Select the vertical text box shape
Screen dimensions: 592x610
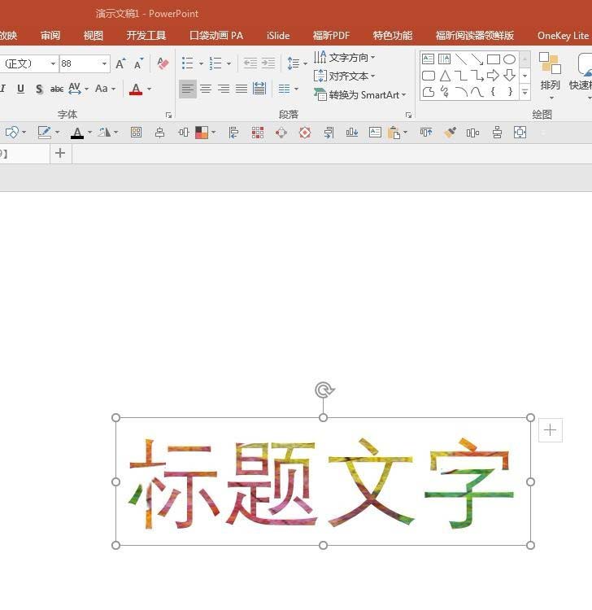click(x=444, y=59)
